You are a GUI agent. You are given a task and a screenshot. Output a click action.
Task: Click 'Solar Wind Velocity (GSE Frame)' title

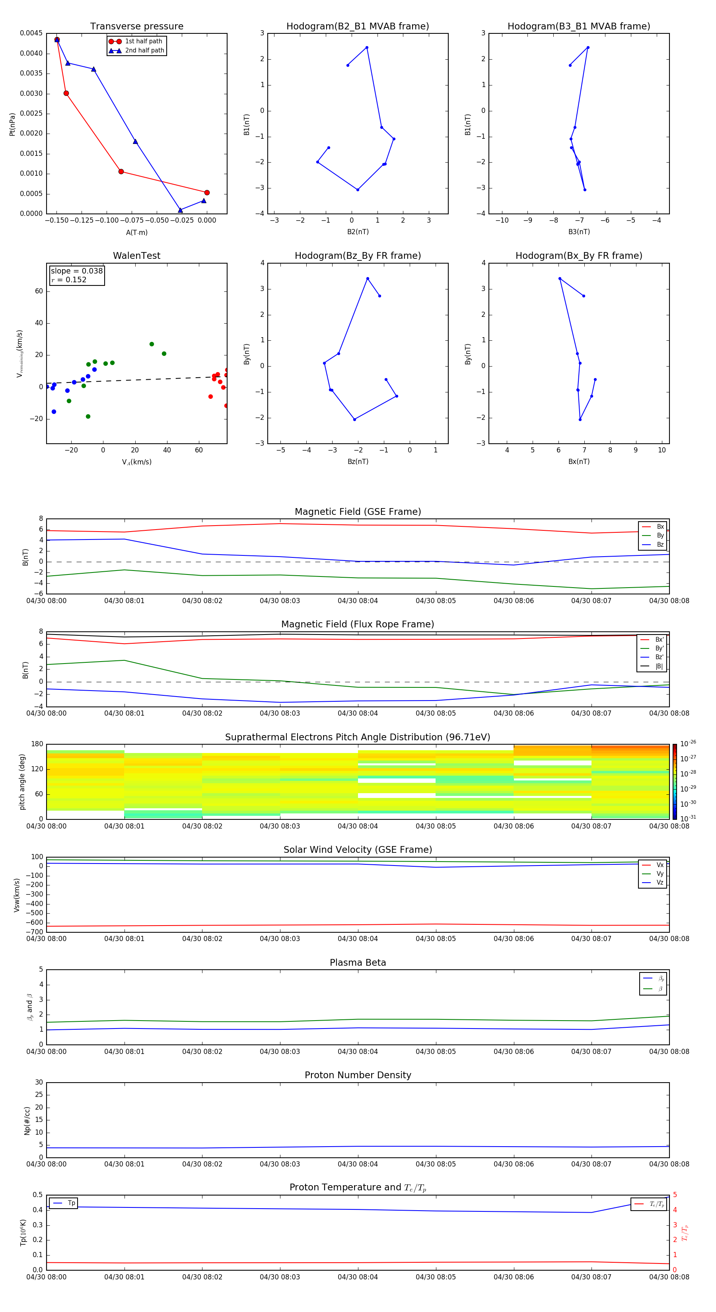coord(358,850)
